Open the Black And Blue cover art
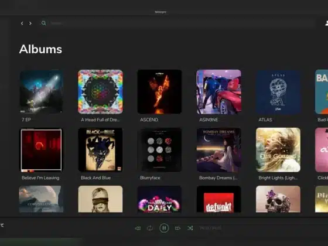The image size is (328, 246). [100, 150]
